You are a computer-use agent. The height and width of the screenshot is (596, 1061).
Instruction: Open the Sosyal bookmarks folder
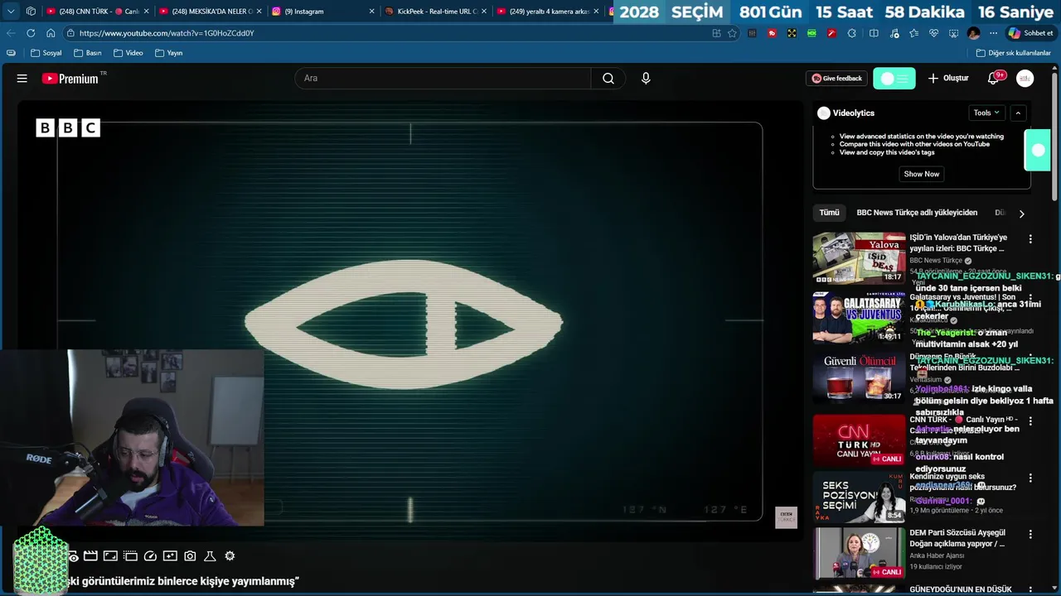[x=46, y=53]
